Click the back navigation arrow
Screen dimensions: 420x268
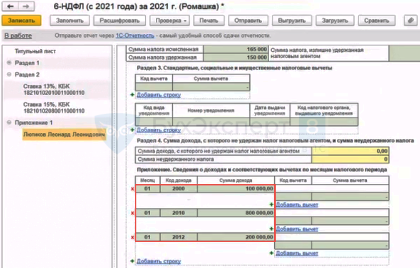[x=10, y=6]
